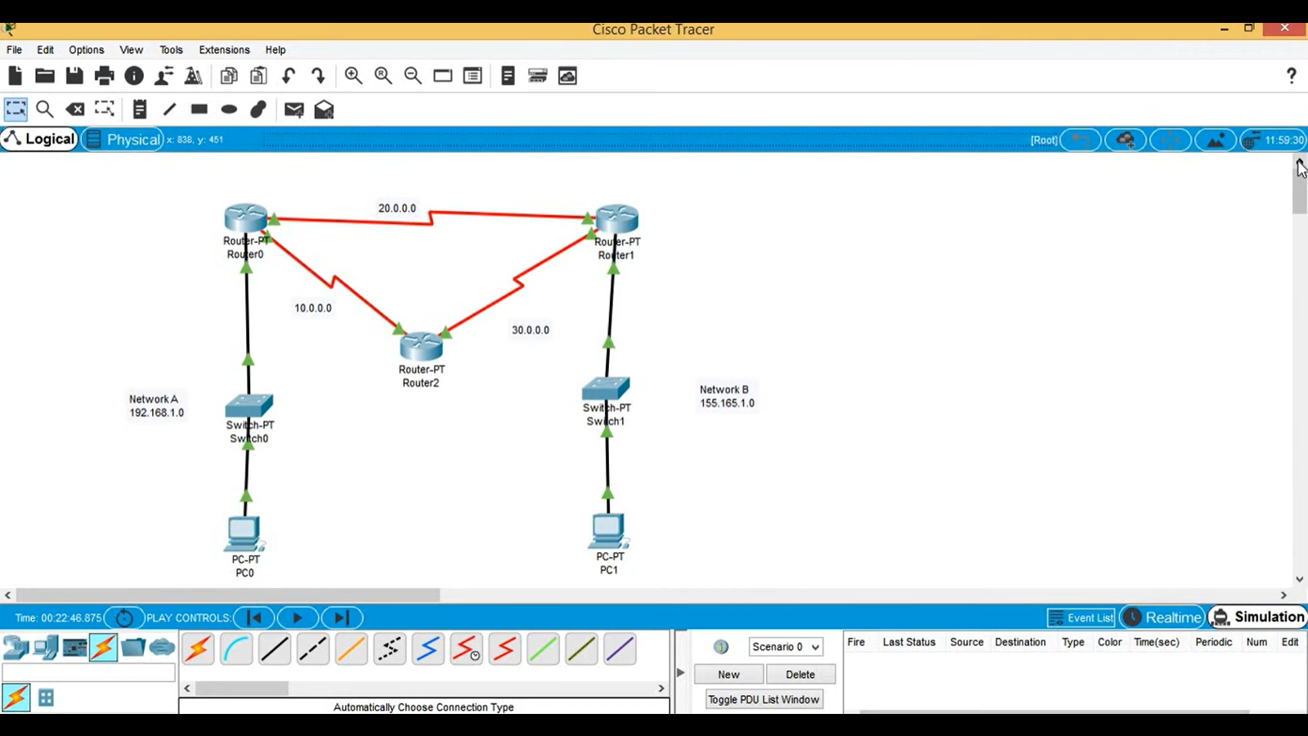Draw a rectangle shape
The height and width of the screenshot is (736, 1308).
tap(199, 109)
